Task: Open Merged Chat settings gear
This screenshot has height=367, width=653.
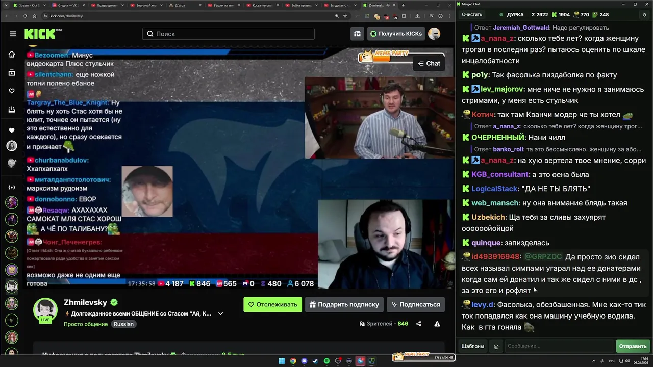Action: 644,15
